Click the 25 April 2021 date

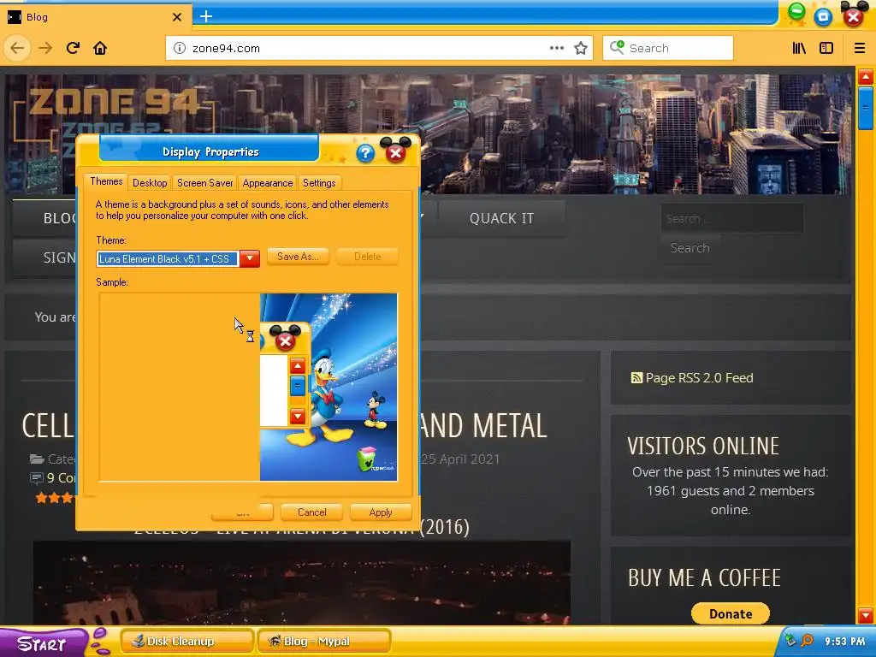tap(461, 459)
